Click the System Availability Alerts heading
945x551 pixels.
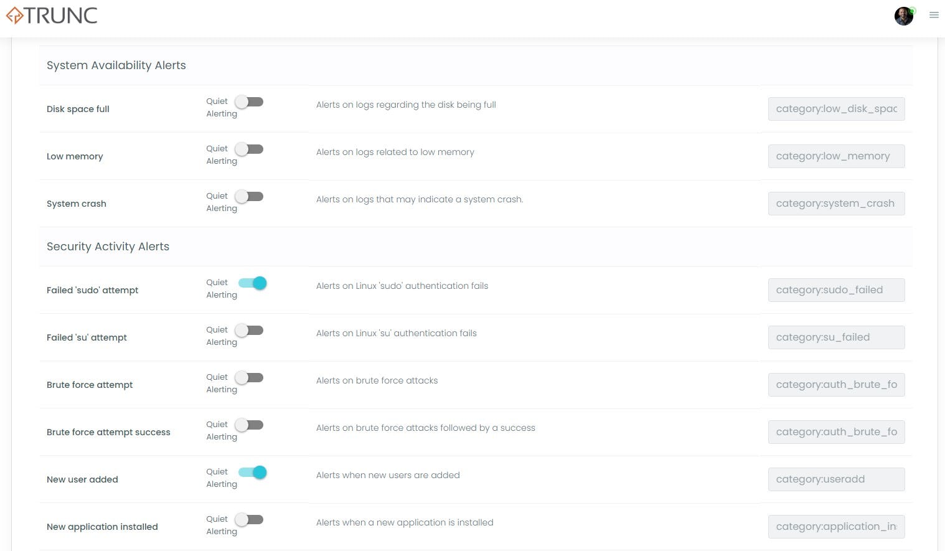point(116,65)
